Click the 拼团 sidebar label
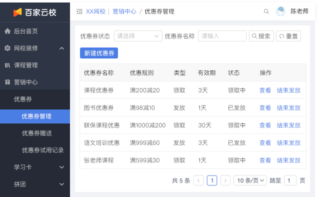The width and height of the screenshot is (319, 197). pyautogui.click(x=20, y=184)
